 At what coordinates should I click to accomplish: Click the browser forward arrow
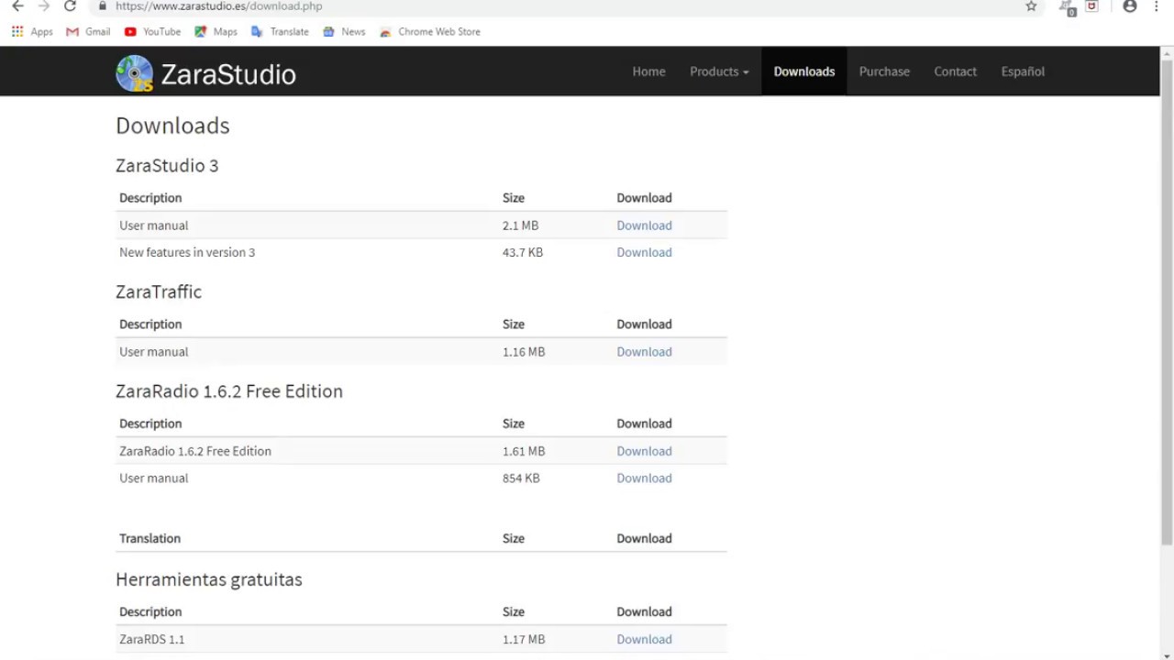43,6
